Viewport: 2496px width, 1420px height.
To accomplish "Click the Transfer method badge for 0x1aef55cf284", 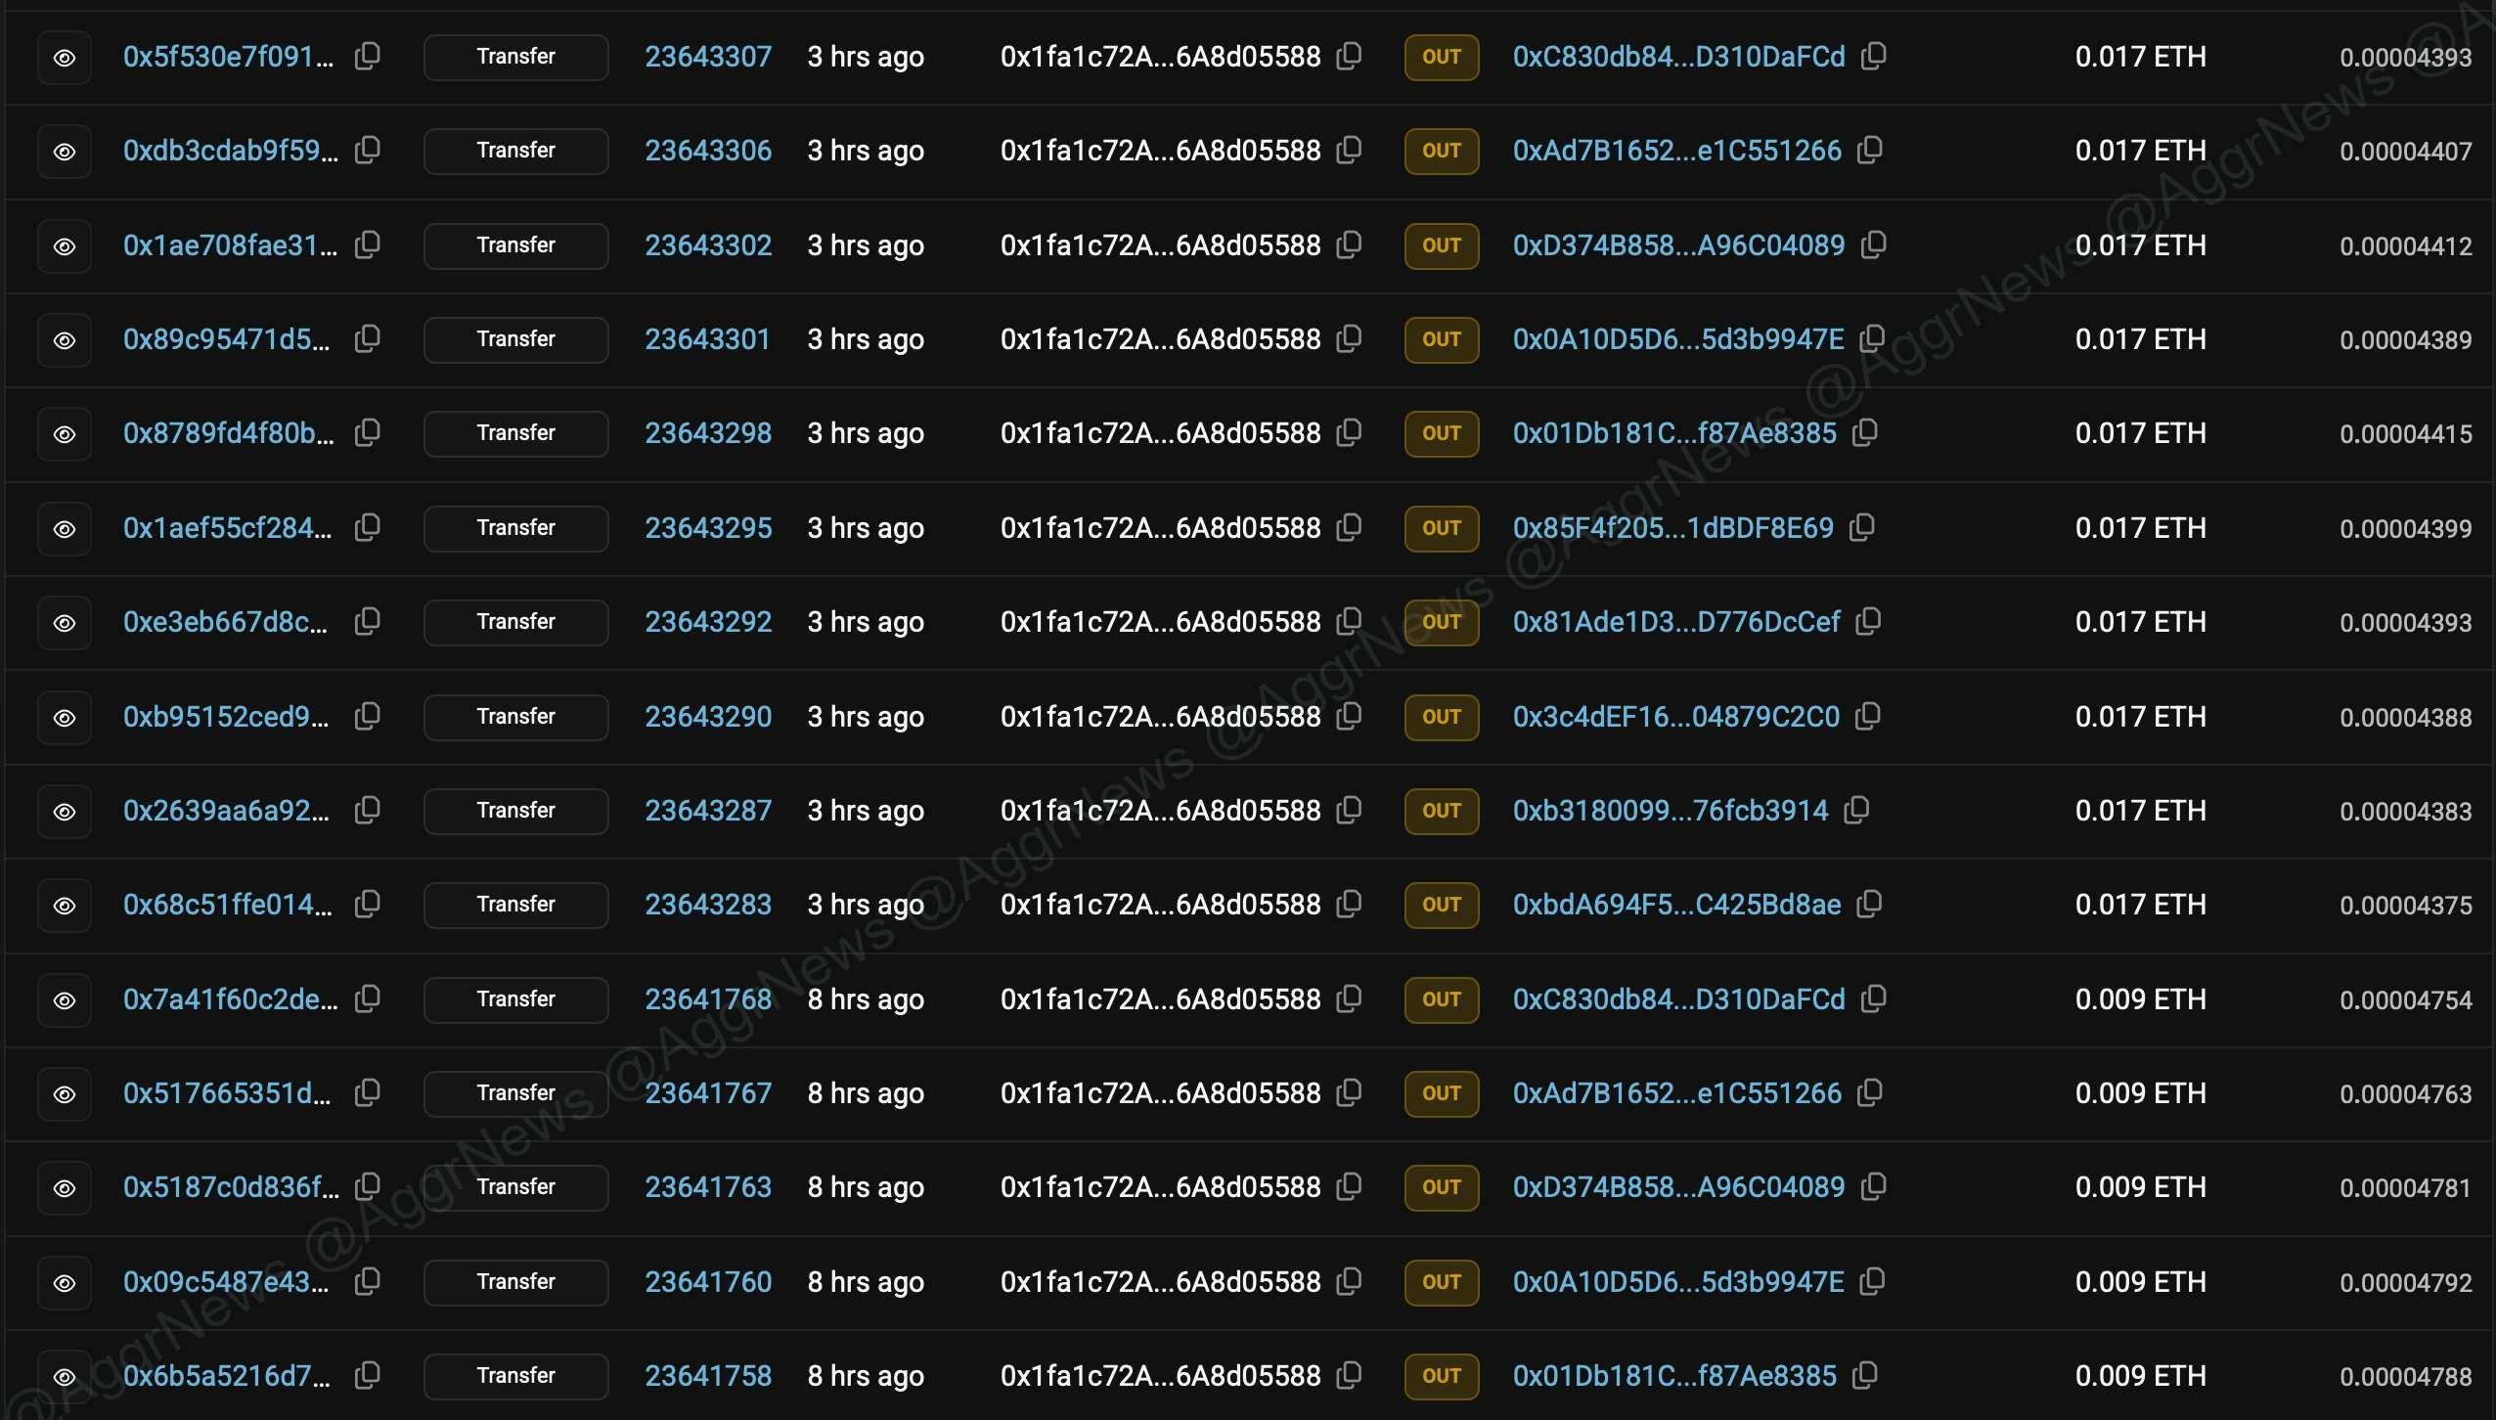I will click(x=516, y=528).
